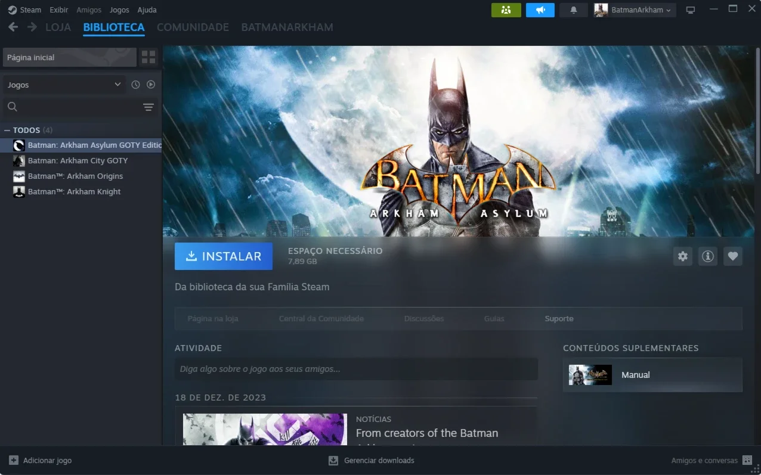The height and width of the screenshot is (475, 761).
Task: Open game settings gear icon
Action: tap(683, 256)
